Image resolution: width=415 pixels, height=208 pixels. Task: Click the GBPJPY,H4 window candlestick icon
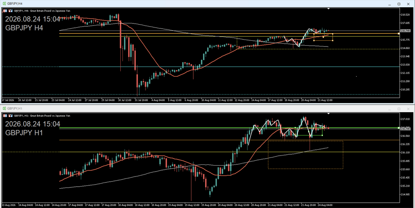pos(4,4)
